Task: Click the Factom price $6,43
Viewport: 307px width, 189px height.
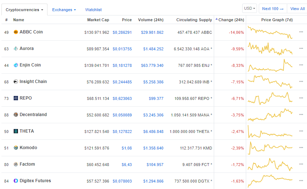Action: pyautogui.click(x=127, y=165)
